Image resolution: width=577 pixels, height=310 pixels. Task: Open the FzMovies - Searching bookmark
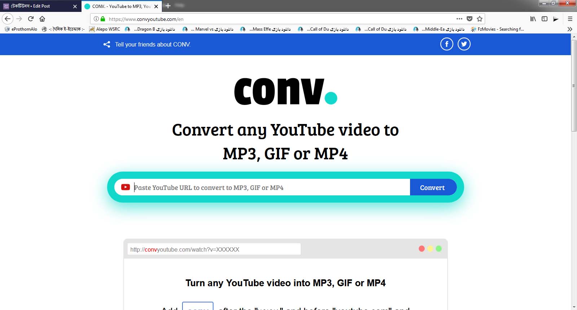pyautogui.click(x=497, y=29)
